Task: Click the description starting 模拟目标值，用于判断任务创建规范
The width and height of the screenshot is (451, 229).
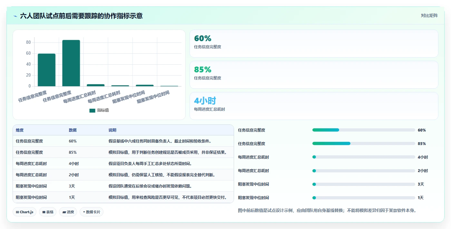Action: point(168,152)
